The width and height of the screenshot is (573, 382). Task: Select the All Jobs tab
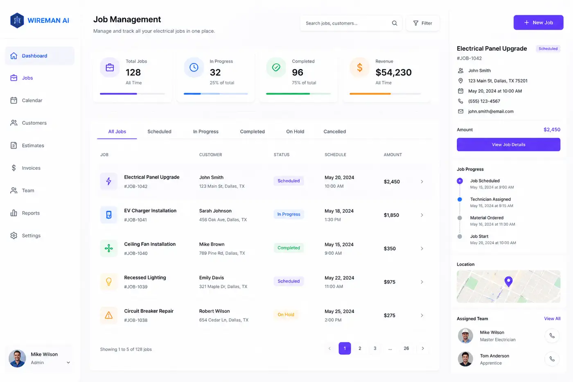point(117,132)
